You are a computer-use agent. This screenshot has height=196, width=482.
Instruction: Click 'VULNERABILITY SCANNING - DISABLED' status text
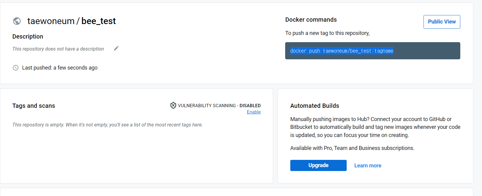click(219, 105)
